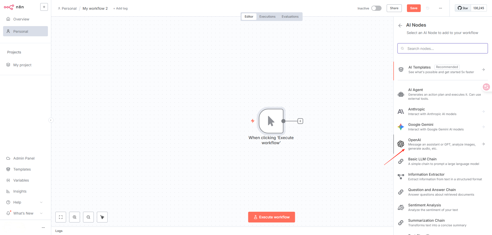The height and width of the screenshot is (235, 492).
Task: Click the My workflow 2 title
Action: [x=95, y=8]
